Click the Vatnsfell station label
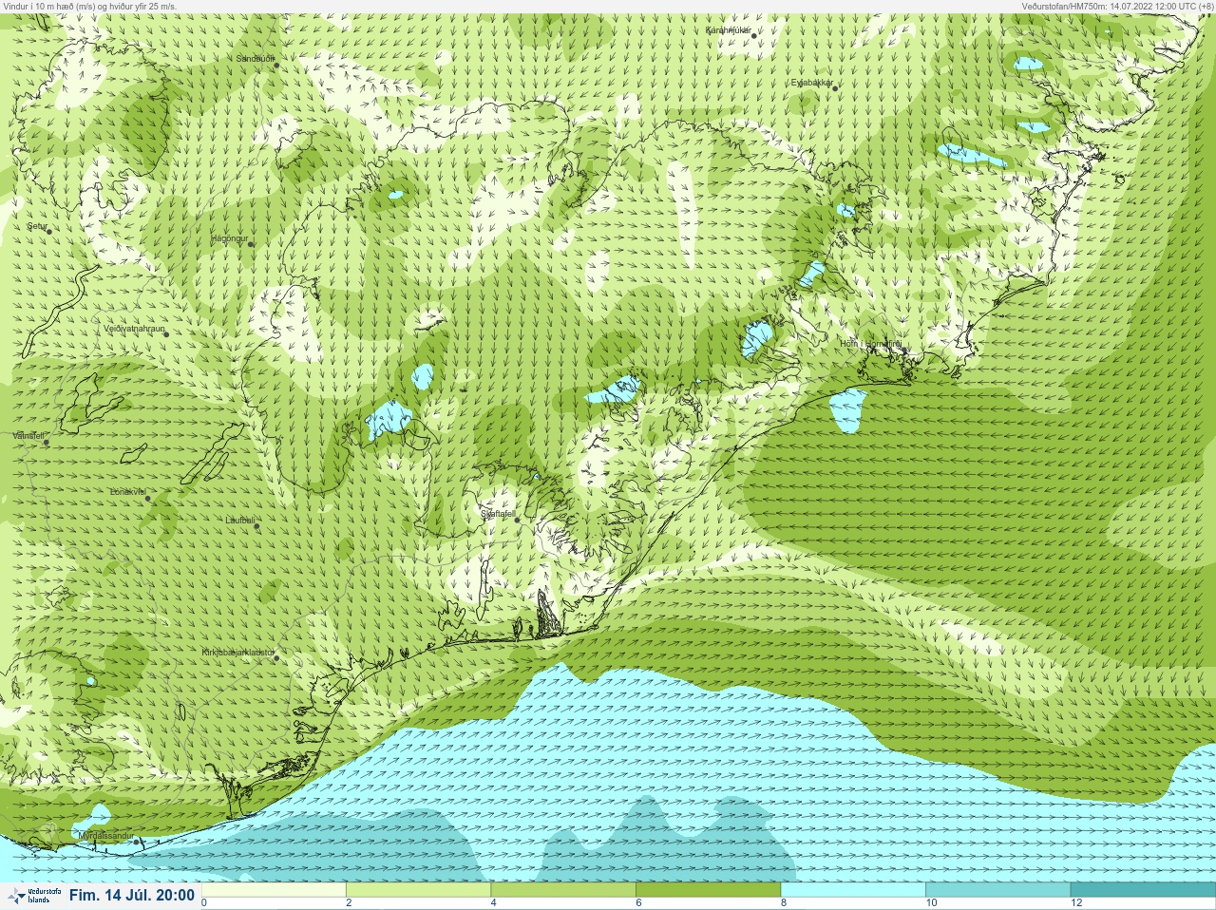 click(28, 436)
